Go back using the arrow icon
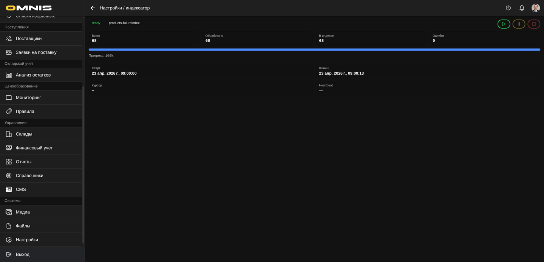Screen dimensions: 544x262 pyautogui.click(x=93, y=8)
